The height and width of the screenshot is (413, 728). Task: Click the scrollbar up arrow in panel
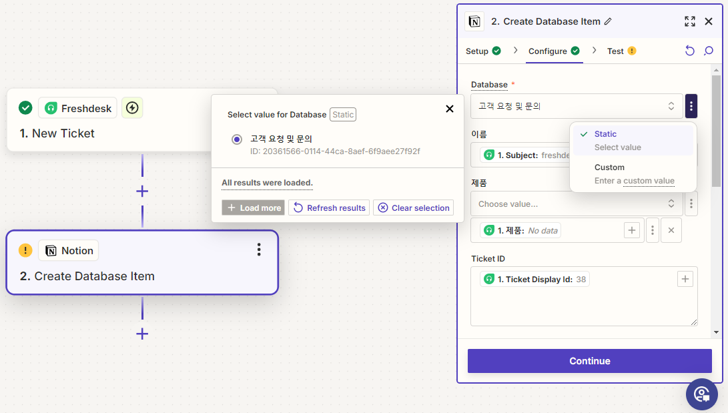(x=716, y=70)
